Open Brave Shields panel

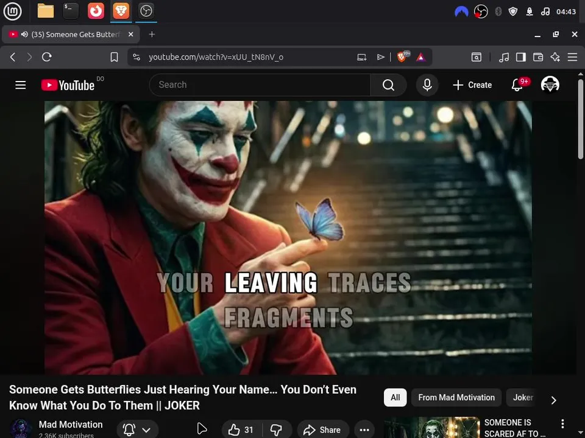[x=402, y=57]
